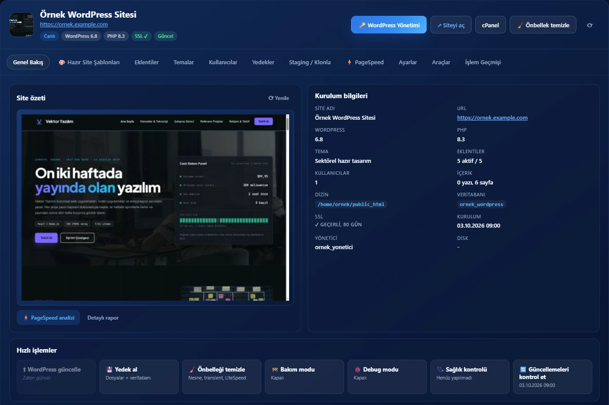Image resolution: width=609 pixels, height=405 pixels.
Task: Open WordPress Yönetimi admin panel
Action: click(x=389, y=25)
